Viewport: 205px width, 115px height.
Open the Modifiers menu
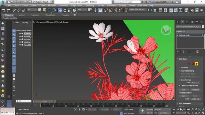(52, 6)
